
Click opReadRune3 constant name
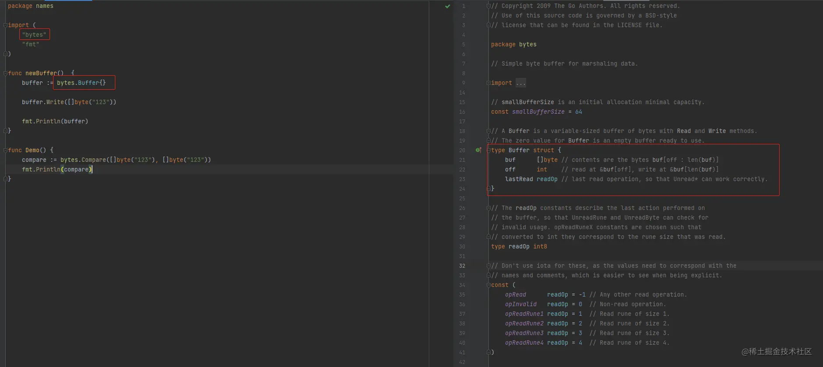pyautogui.click(x=524, y=333)
